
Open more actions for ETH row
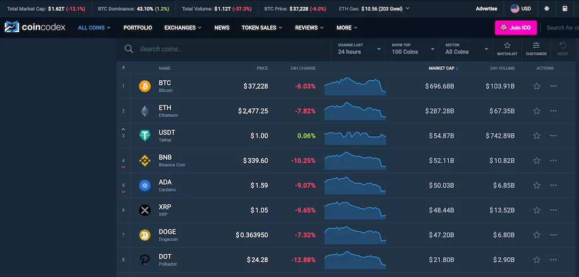[553, 111]
